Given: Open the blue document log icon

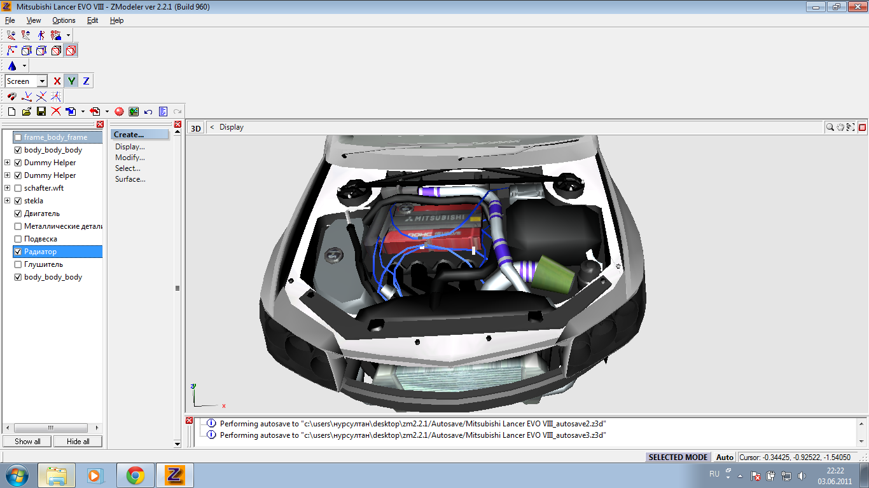Looking at the screenshot, I should point(163,111).
